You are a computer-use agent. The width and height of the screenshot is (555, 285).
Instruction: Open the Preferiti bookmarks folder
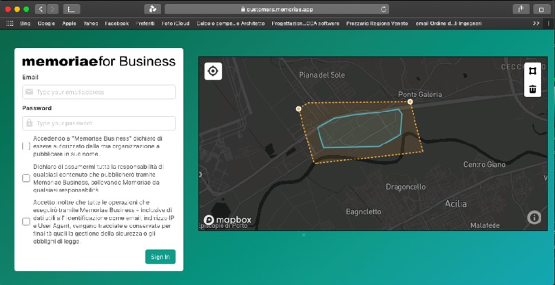(x=145, y=23)
